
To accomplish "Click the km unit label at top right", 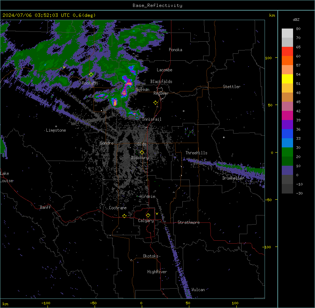I will point(272,15).
